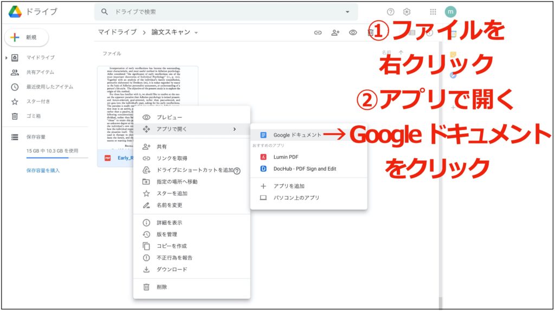Image resolution: width=555 pixels, height=311 pixels.
Task: Open 共有アイテム in the sidebar
Action: (x=40, y=72)
